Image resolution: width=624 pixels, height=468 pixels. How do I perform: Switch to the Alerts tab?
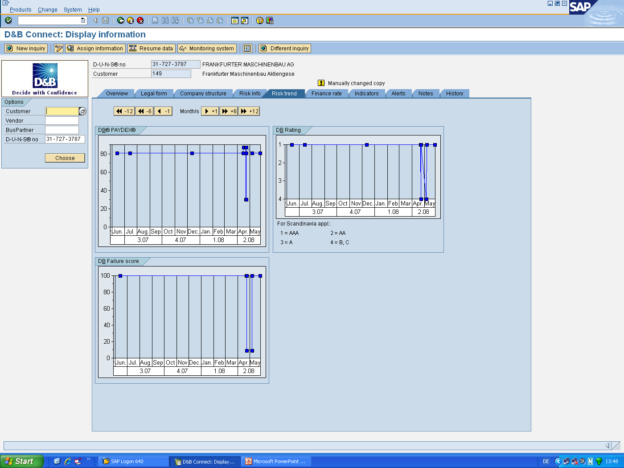click(398, 94)
